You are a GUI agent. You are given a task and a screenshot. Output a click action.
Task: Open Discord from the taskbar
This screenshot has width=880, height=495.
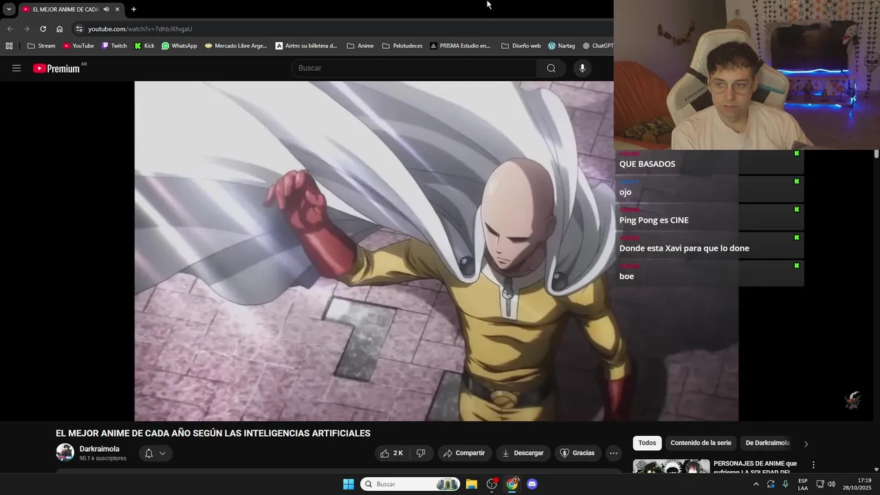[532, 484]
